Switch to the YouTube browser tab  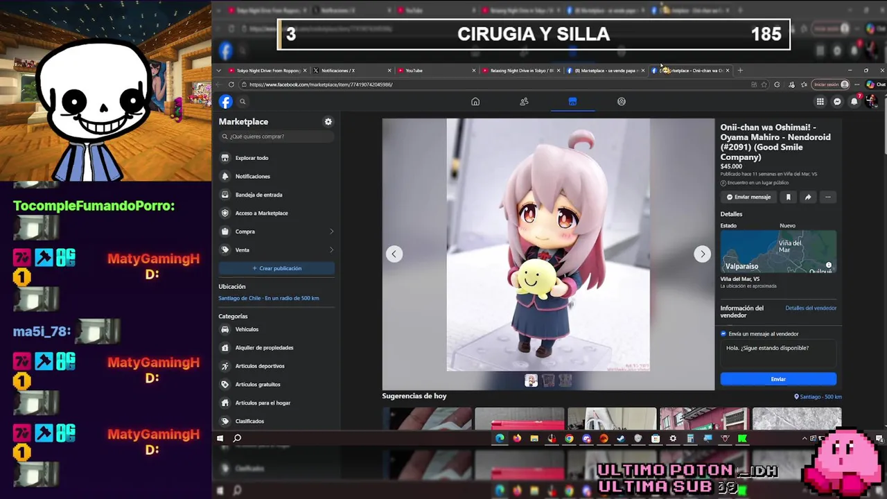[436, 71]
